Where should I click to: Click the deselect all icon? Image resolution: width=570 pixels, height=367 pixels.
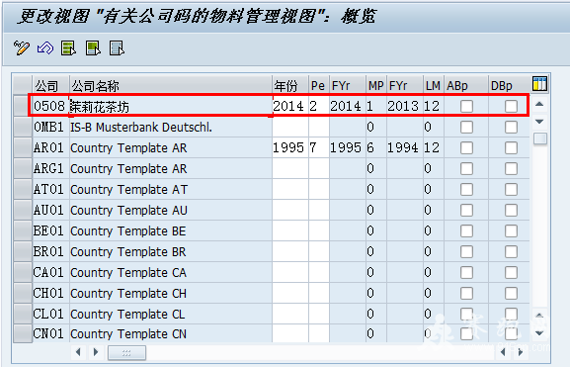pyautogui.click(x=117, y=48)
